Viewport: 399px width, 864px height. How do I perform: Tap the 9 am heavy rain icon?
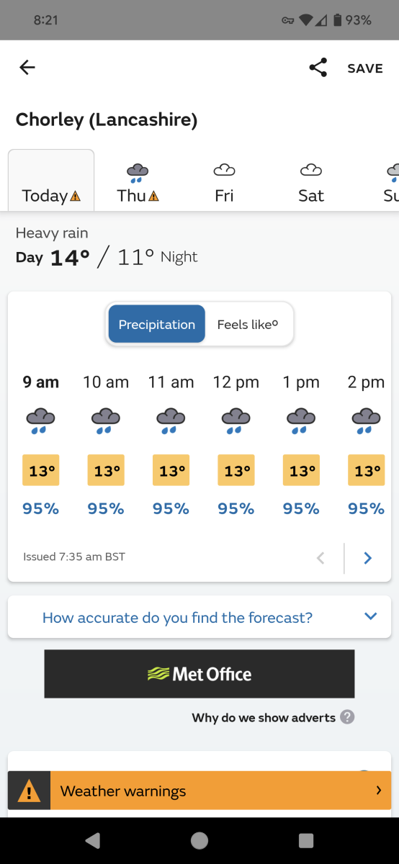pos(40,419)
